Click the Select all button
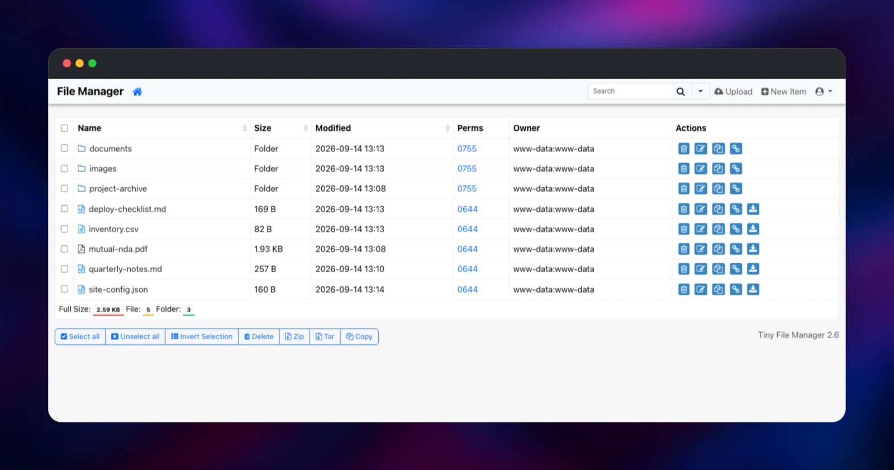 click(x=80, y=336)
